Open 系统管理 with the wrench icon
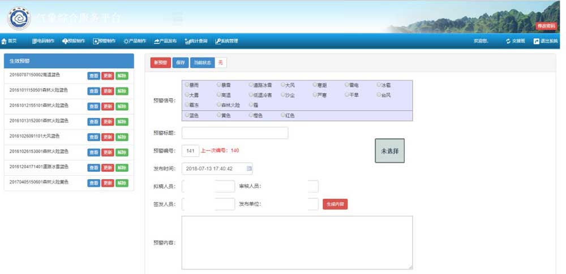 [218, 41]
